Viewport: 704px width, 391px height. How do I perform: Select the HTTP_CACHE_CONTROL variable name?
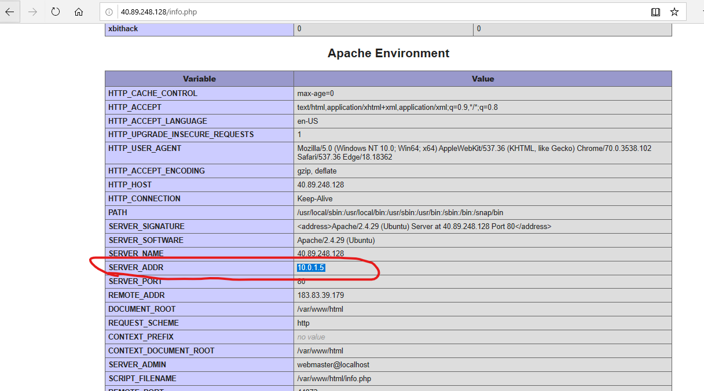(x=153, y=93)
